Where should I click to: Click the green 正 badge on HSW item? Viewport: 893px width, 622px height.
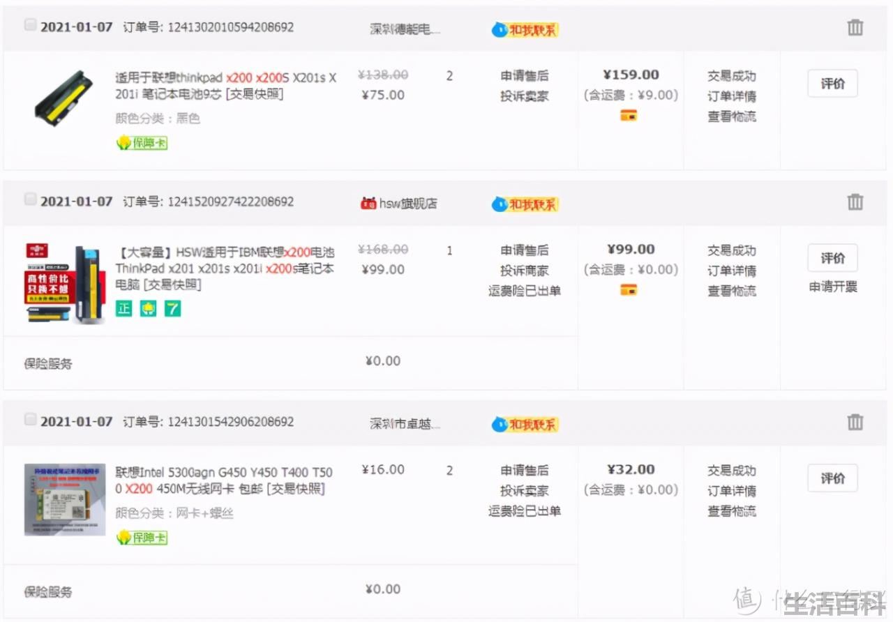point(124,308)
